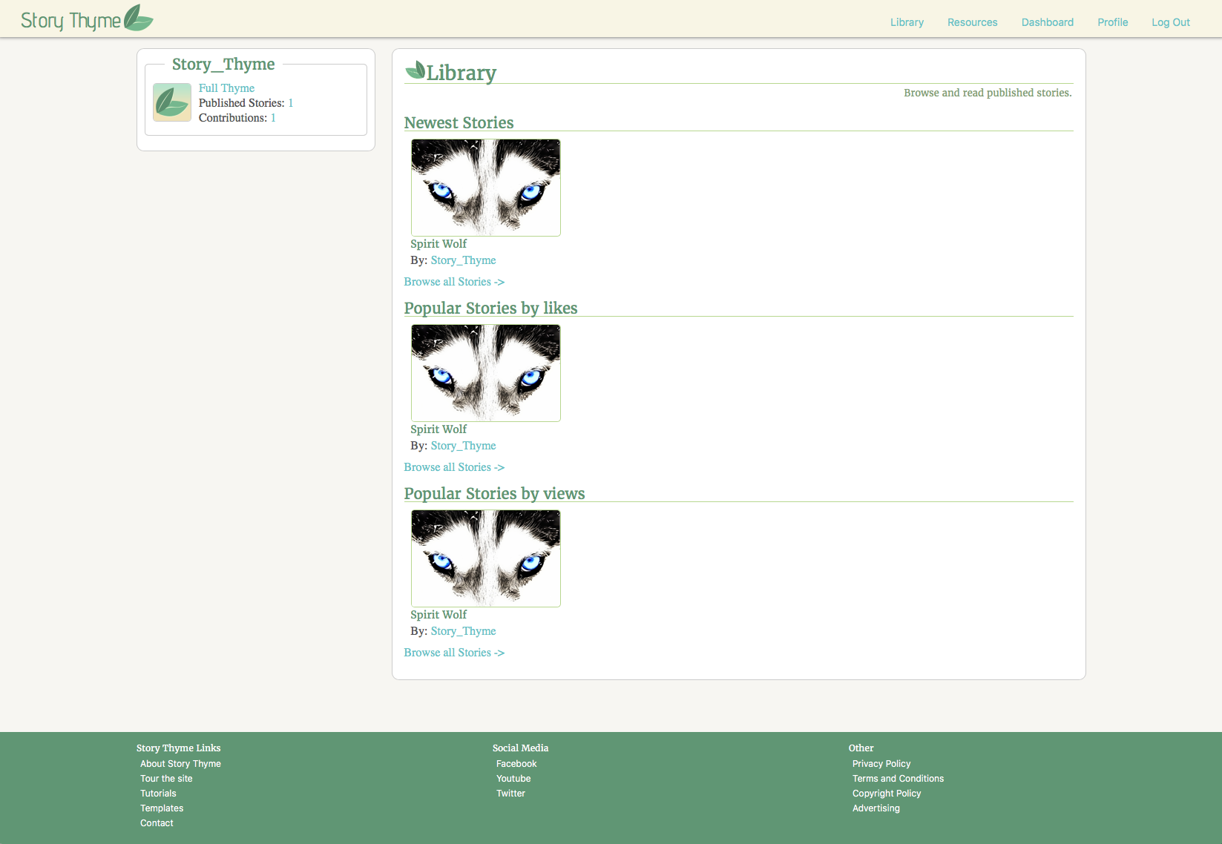This screenshot has height=844, width=1222.
Task: Open the Youtube footer link
Action: point(513,779)
